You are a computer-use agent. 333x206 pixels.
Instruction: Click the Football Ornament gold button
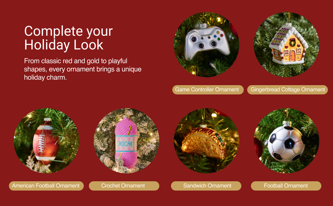point(286,186)
